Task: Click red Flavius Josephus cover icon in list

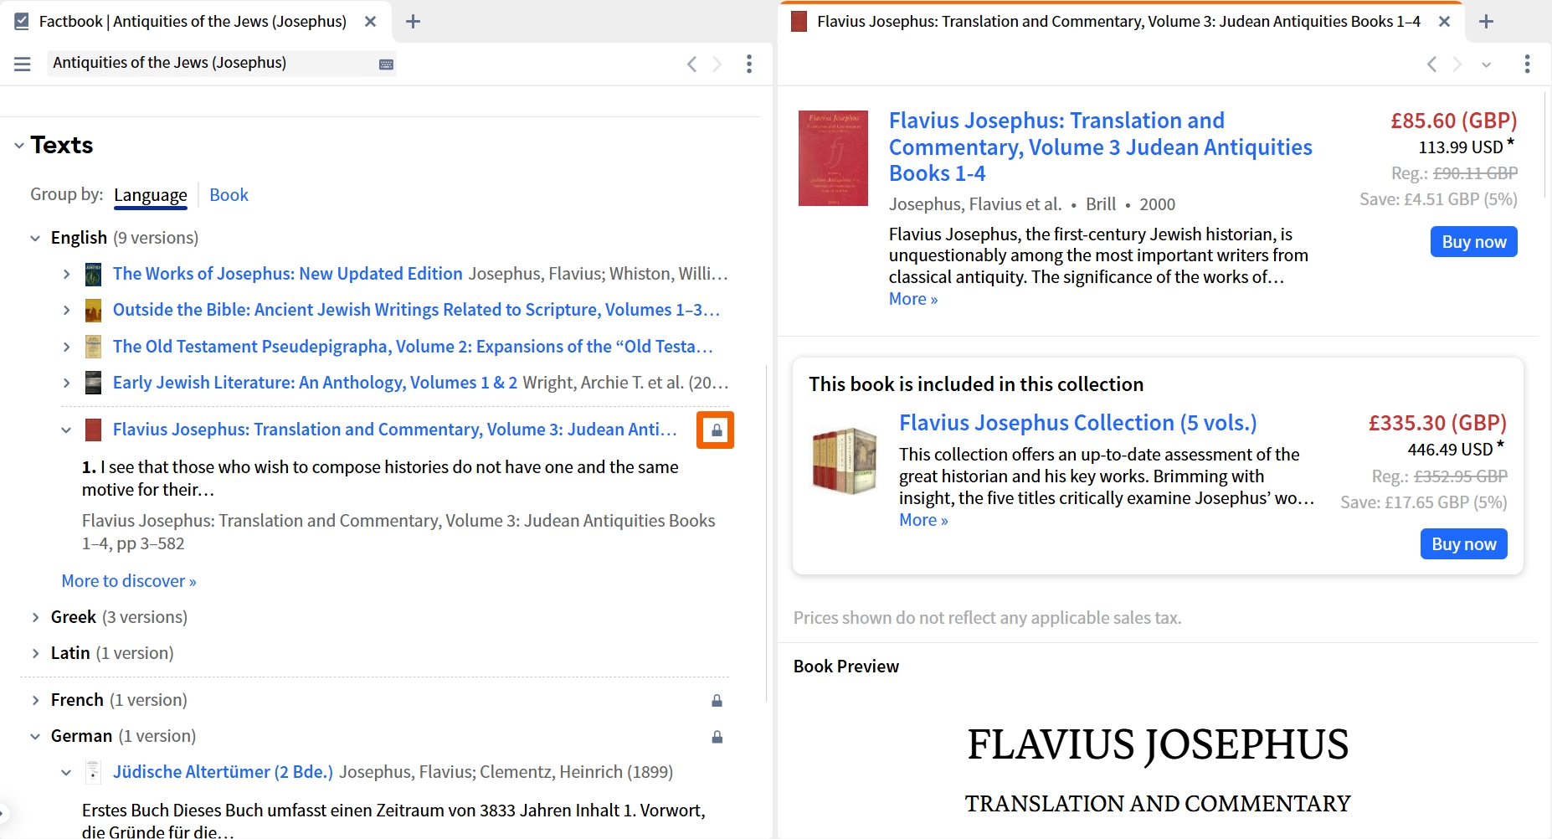Action: pyautogui.click(x=94, y=430)
